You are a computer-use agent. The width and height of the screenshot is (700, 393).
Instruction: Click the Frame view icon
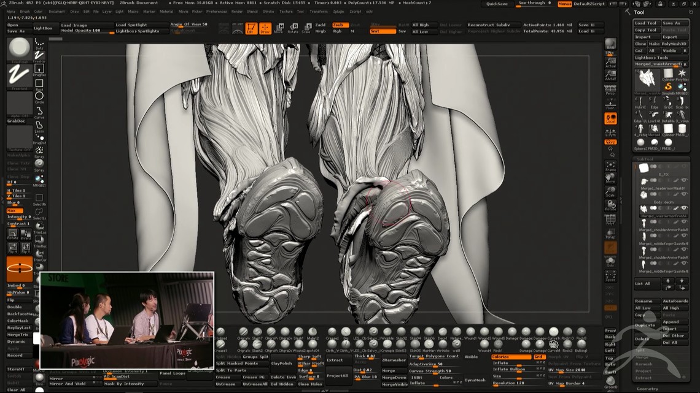[x=610, y=166]
